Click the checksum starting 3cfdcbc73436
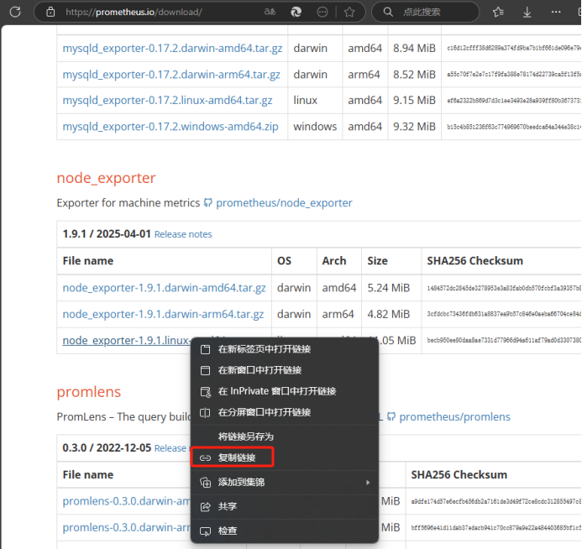 [504, 314]
